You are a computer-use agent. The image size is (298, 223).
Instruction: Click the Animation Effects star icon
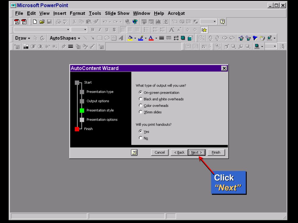coord(204,30)
